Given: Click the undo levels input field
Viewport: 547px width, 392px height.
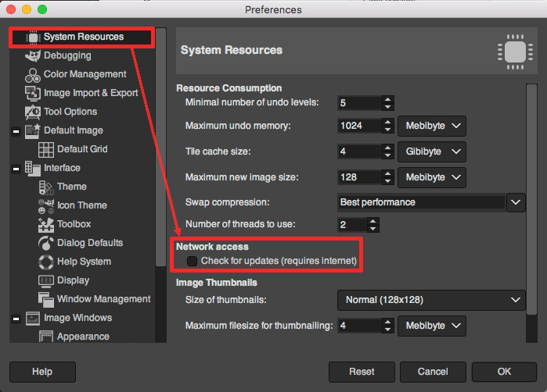Looking at the screenshot, I should click(360, 103).
